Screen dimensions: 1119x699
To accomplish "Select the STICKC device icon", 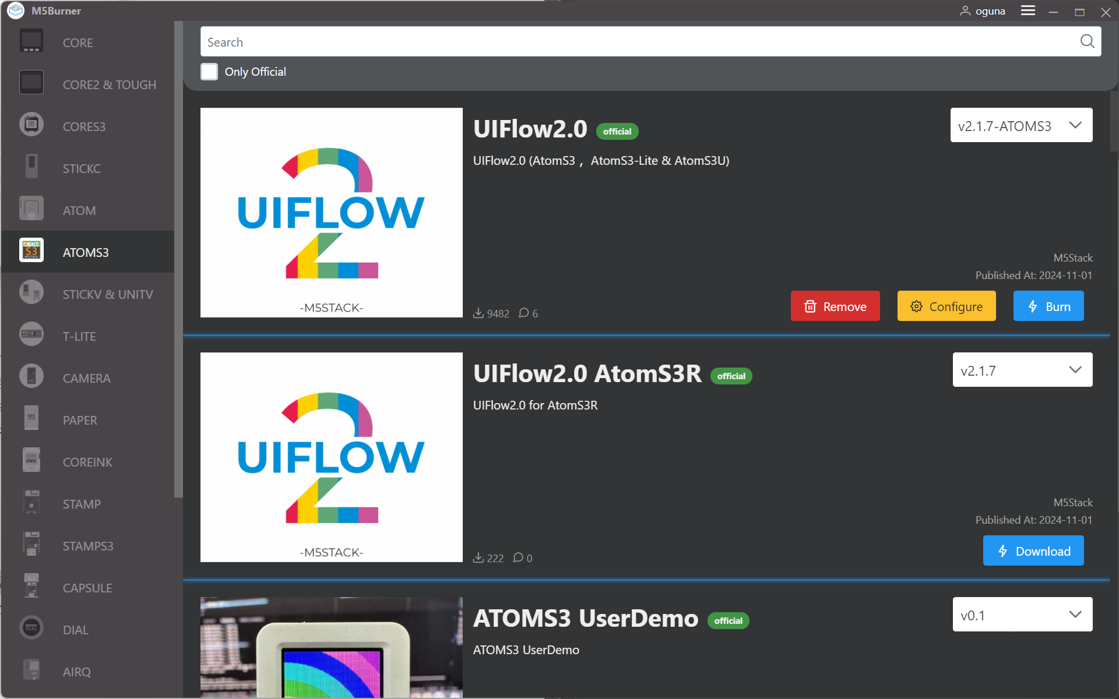I will [31, 167].
